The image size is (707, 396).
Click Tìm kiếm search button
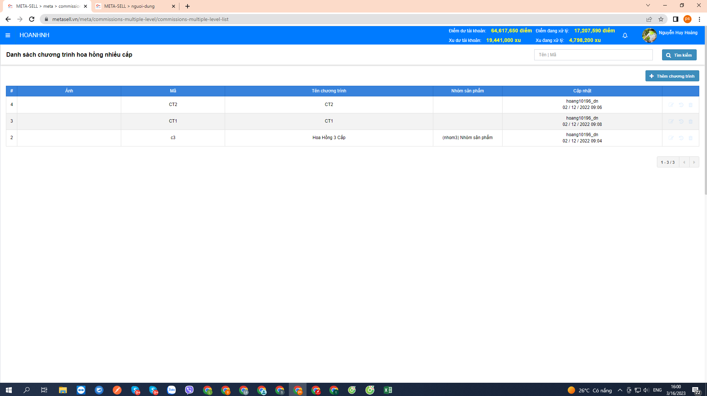[679, 55]
